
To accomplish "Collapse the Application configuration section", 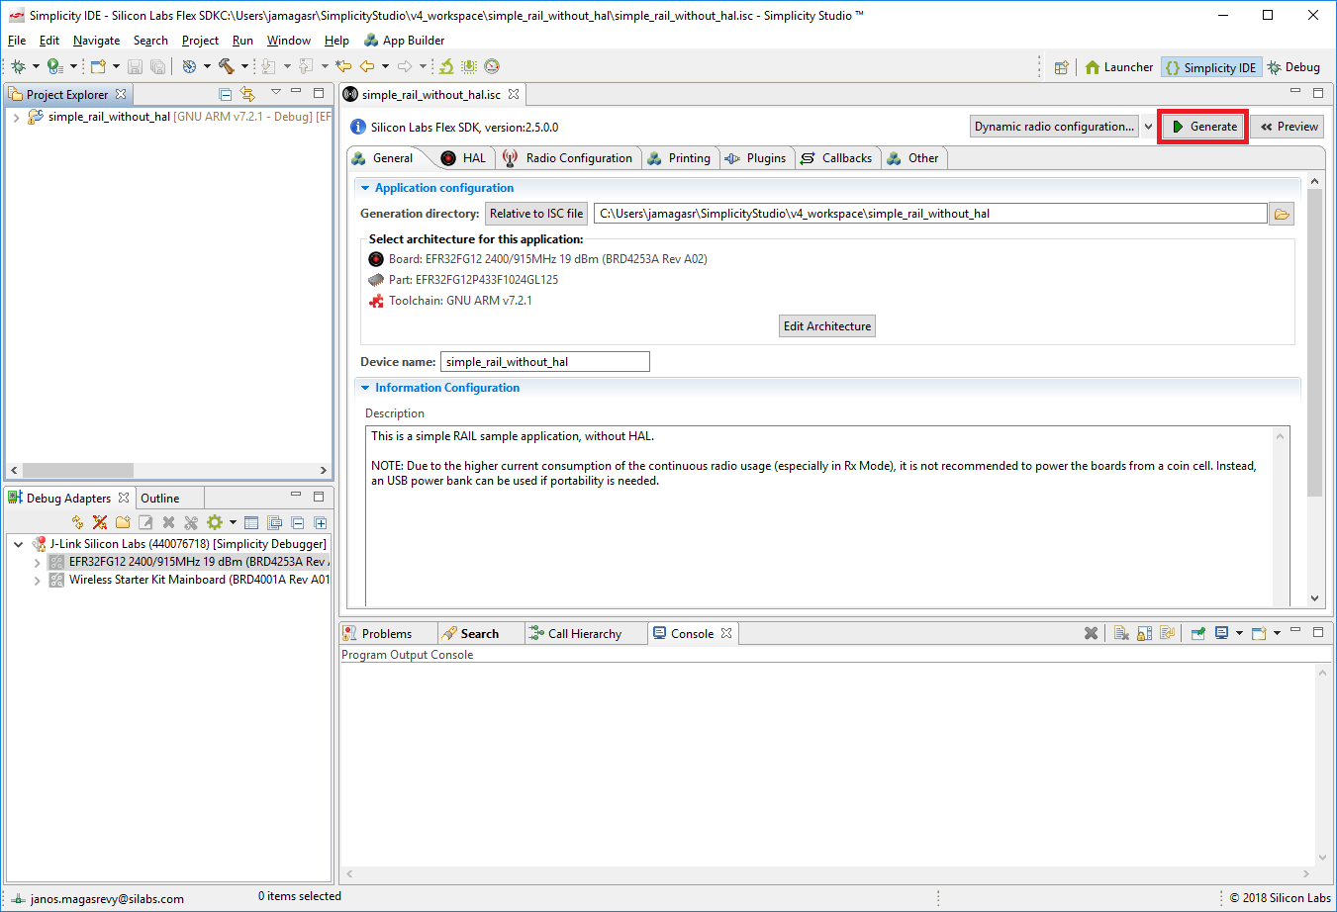I will click(x=365, y=188).
